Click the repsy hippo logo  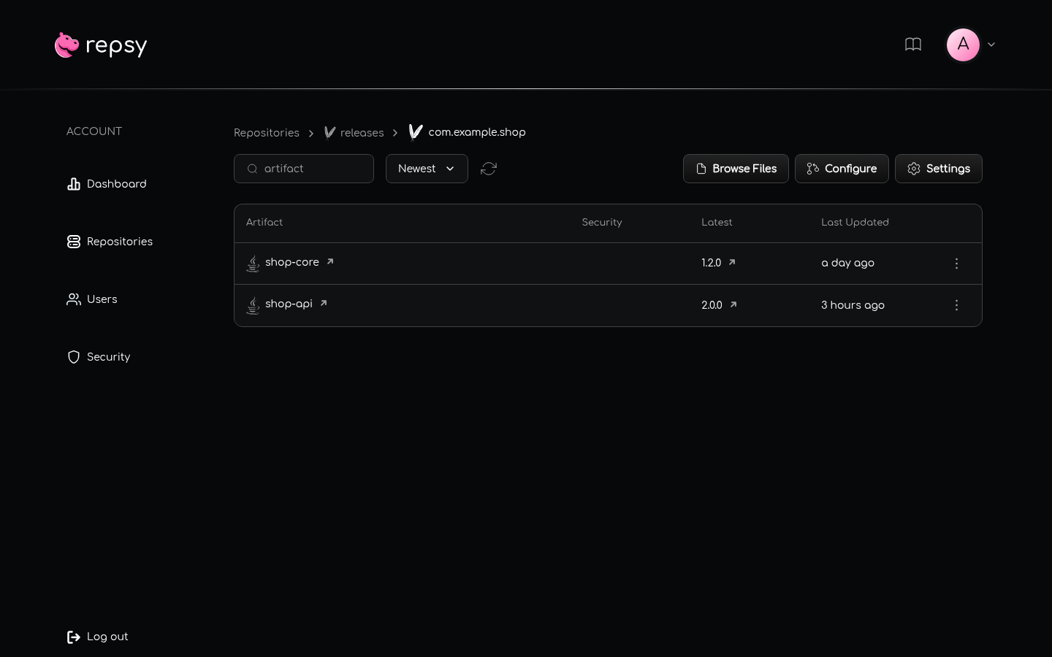(101, 45)
